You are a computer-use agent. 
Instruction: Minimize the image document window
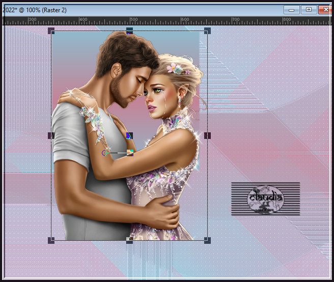point(292,10)
